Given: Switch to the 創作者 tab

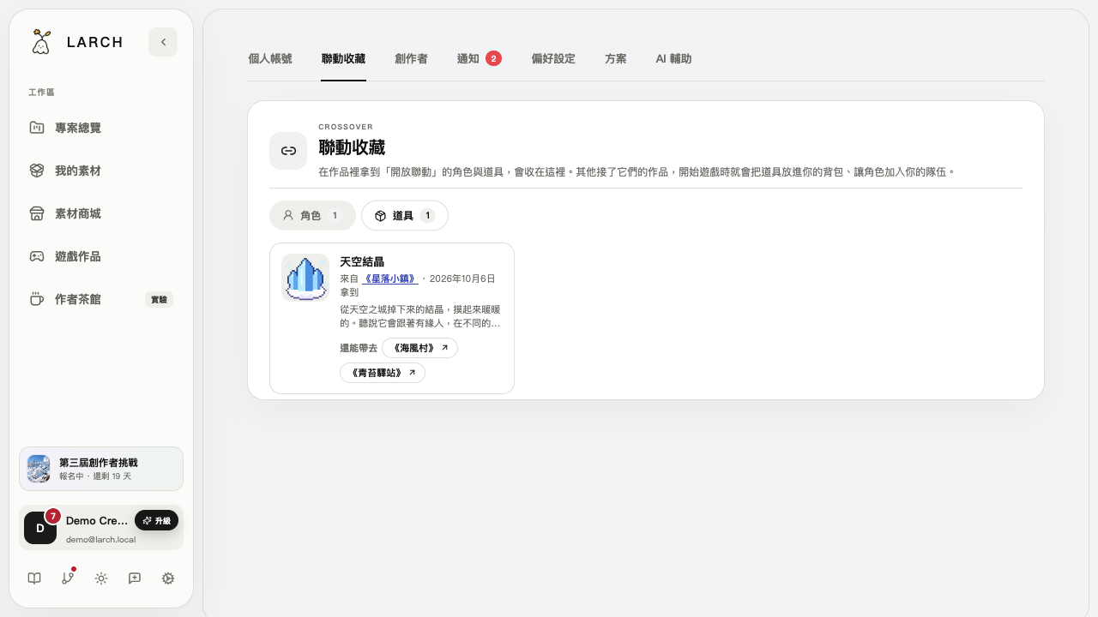Looking at the screenshot, I should 411,59.
